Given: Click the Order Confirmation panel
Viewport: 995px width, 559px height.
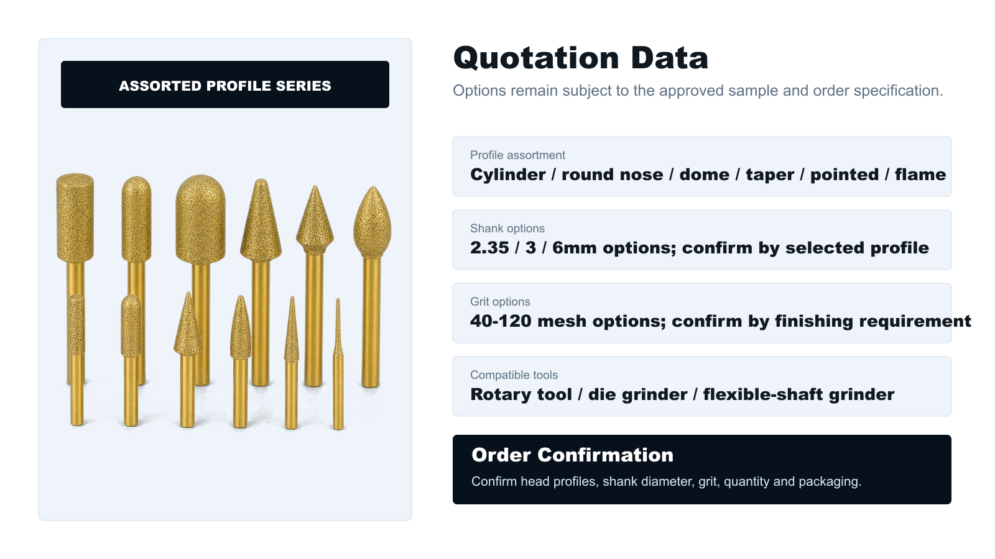Looking at the screenshot, I should (702, 470).
